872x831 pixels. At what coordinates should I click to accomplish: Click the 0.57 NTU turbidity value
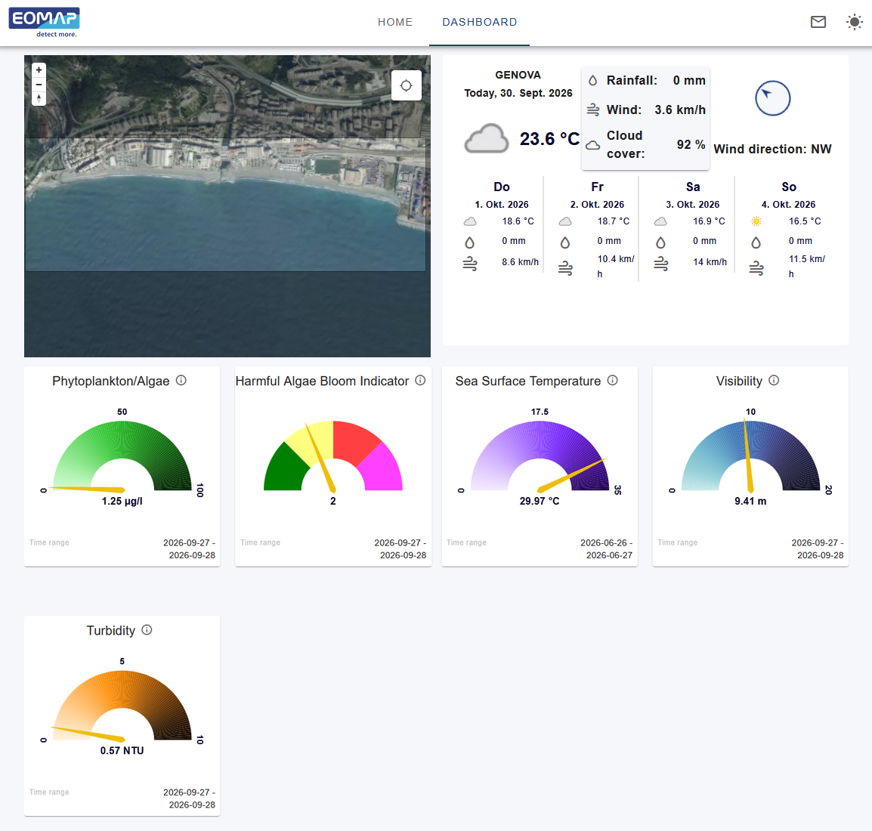click(x=122, y=751)
